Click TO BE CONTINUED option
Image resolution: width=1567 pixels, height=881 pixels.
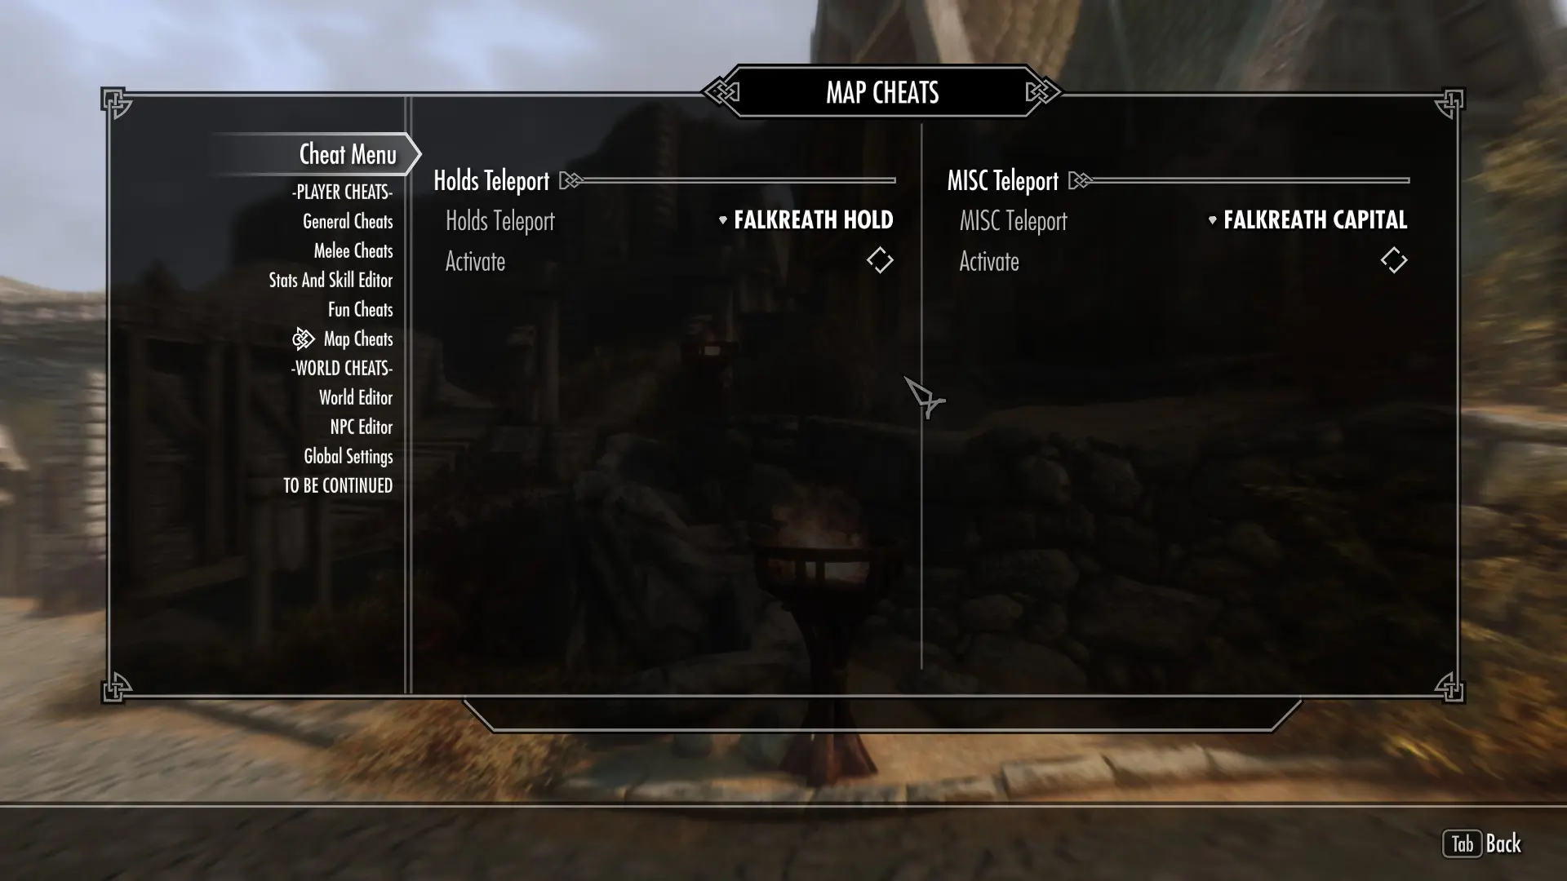click(338, 485)
